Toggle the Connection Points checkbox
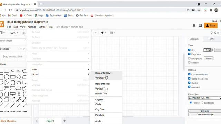 tap(189, 79)
